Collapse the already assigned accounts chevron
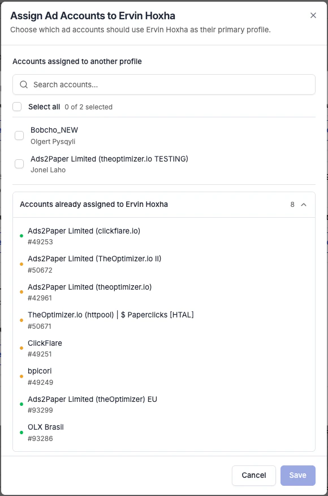The width and height of the screenshot is (328, 496). (x=304, y=205)
